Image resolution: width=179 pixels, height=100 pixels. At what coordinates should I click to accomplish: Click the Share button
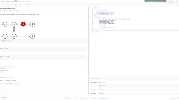tap(18, 11)
